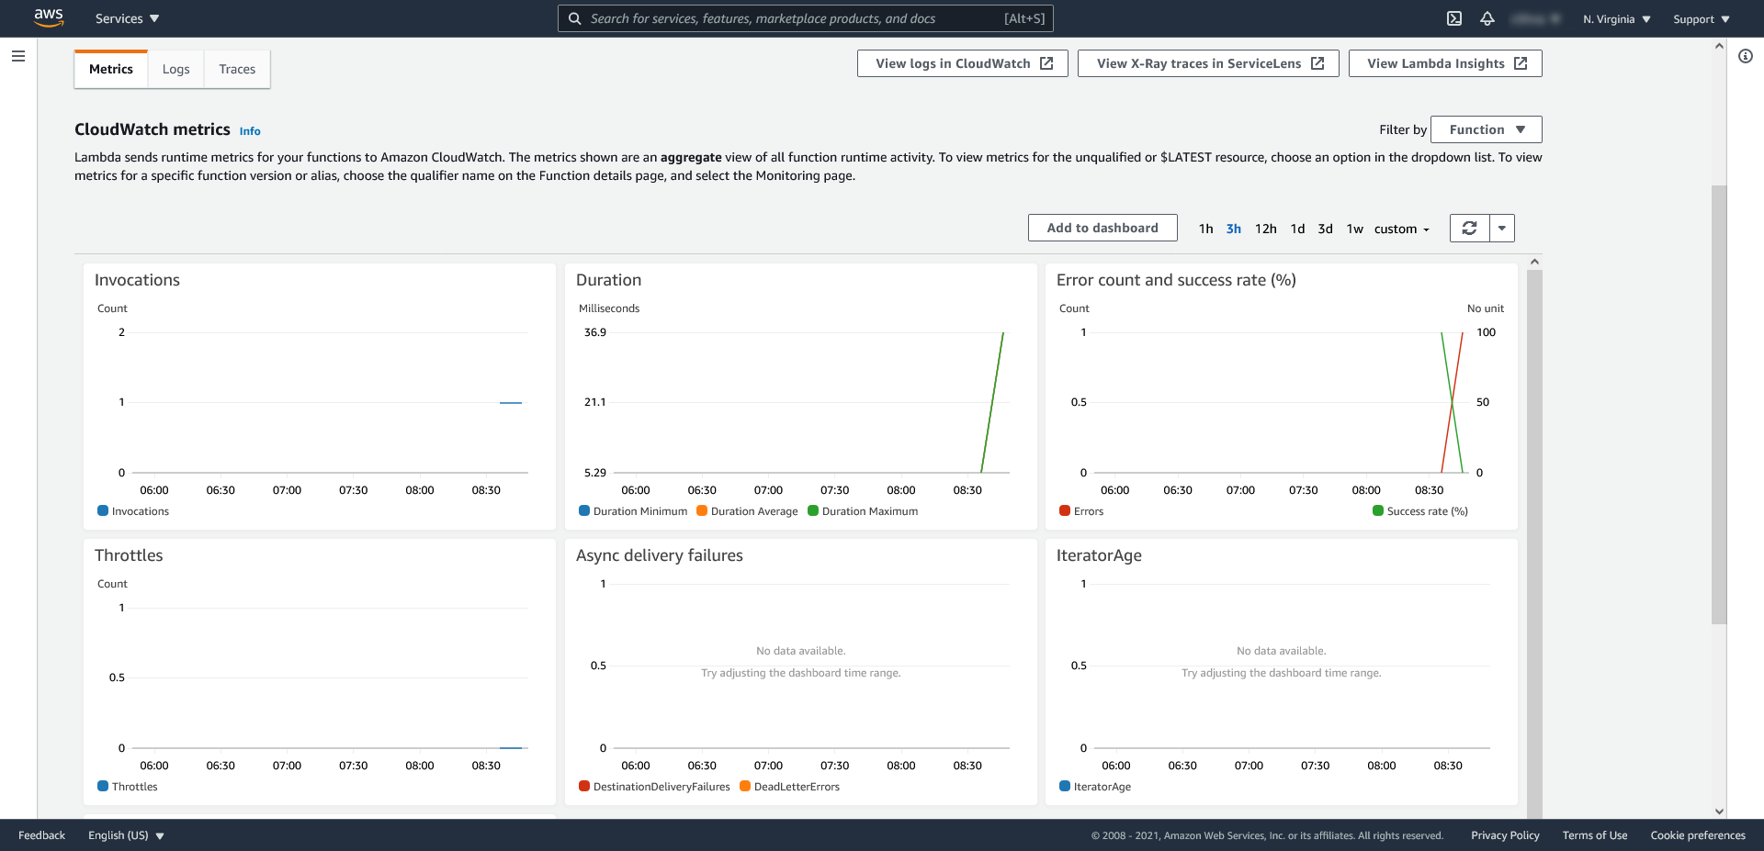Image resolution: width=1764 pixels, height=851 pixels.
Task: Select the 3d time range
Action: pos(1325,229)
